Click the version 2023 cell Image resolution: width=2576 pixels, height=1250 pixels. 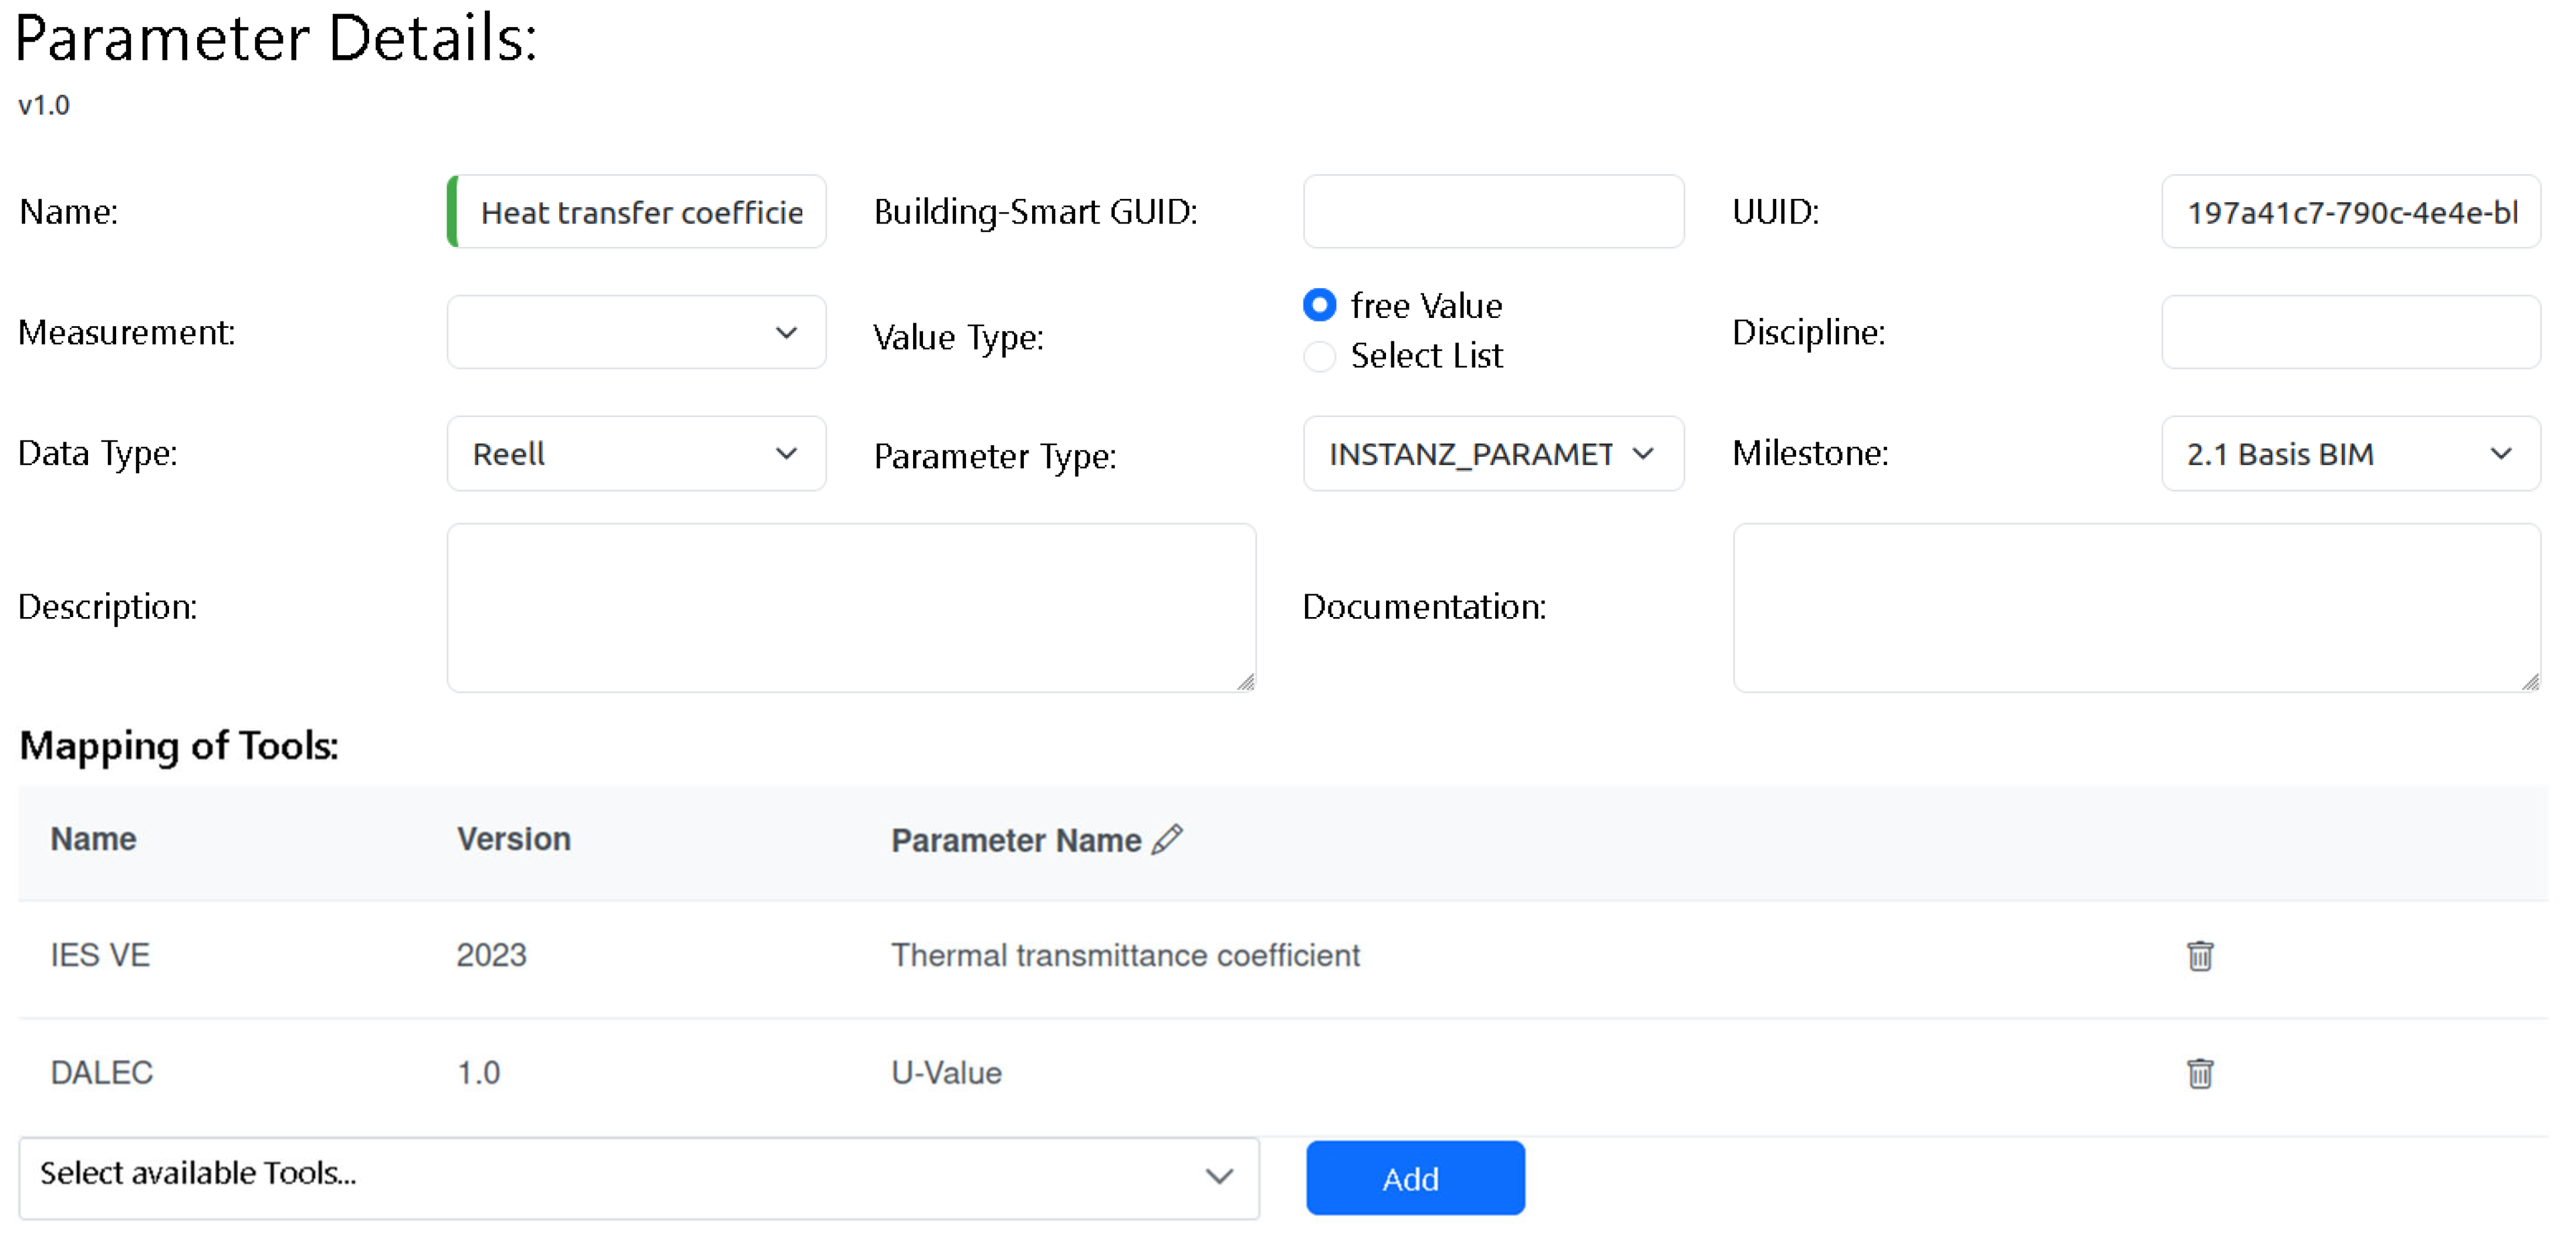coord(491,955)
